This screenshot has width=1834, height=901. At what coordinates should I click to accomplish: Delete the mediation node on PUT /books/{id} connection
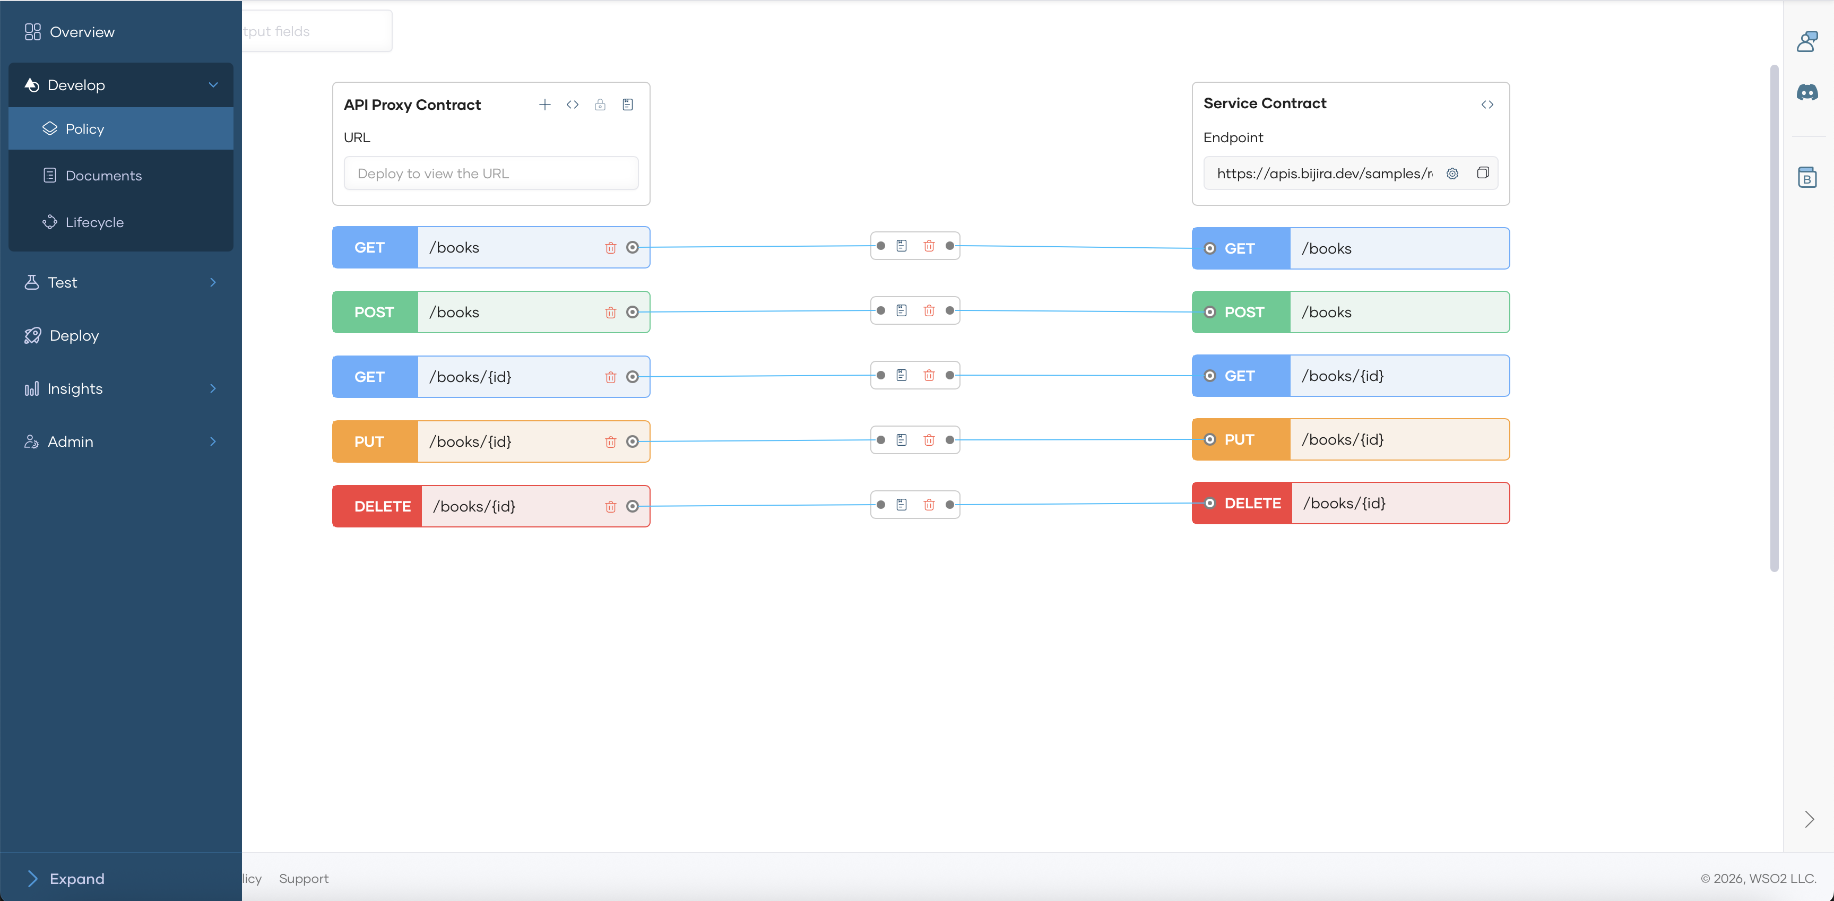click(x=928, y=440)
